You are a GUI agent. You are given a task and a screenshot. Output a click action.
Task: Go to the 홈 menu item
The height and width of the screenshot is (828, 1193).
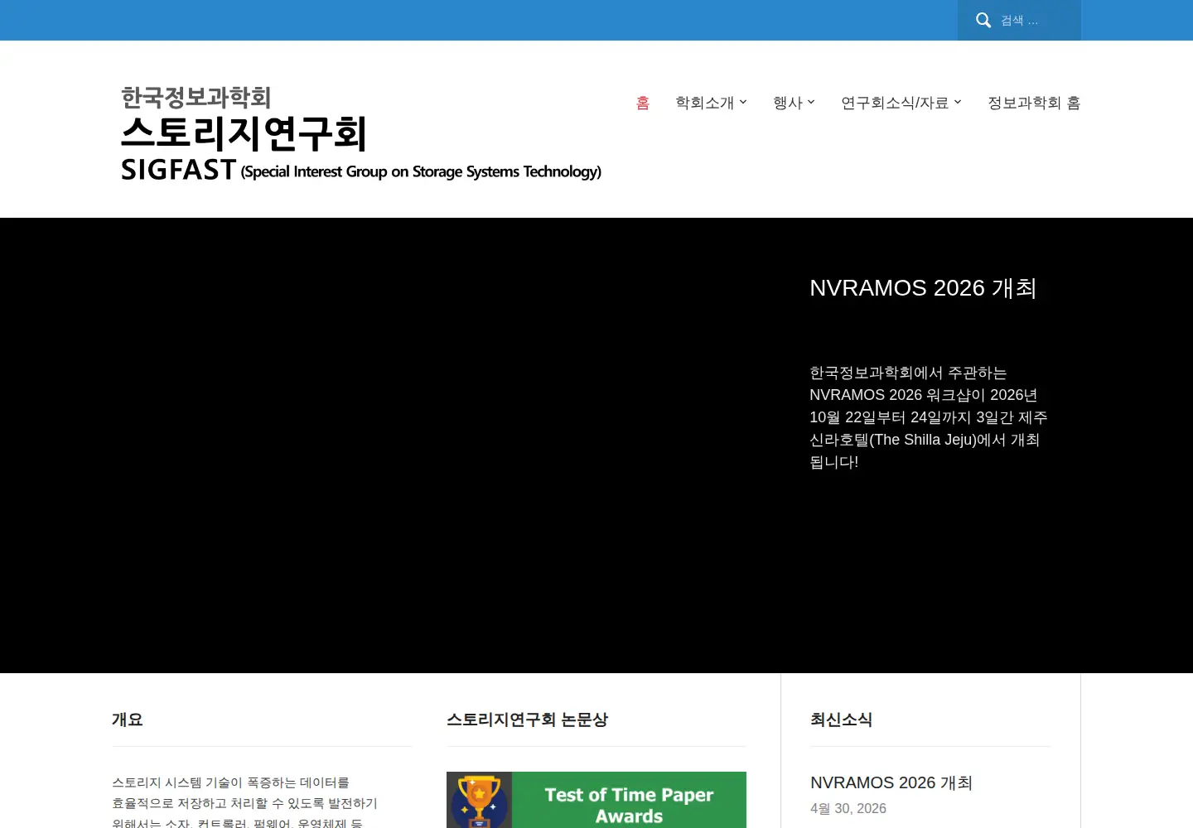[643, 103]
